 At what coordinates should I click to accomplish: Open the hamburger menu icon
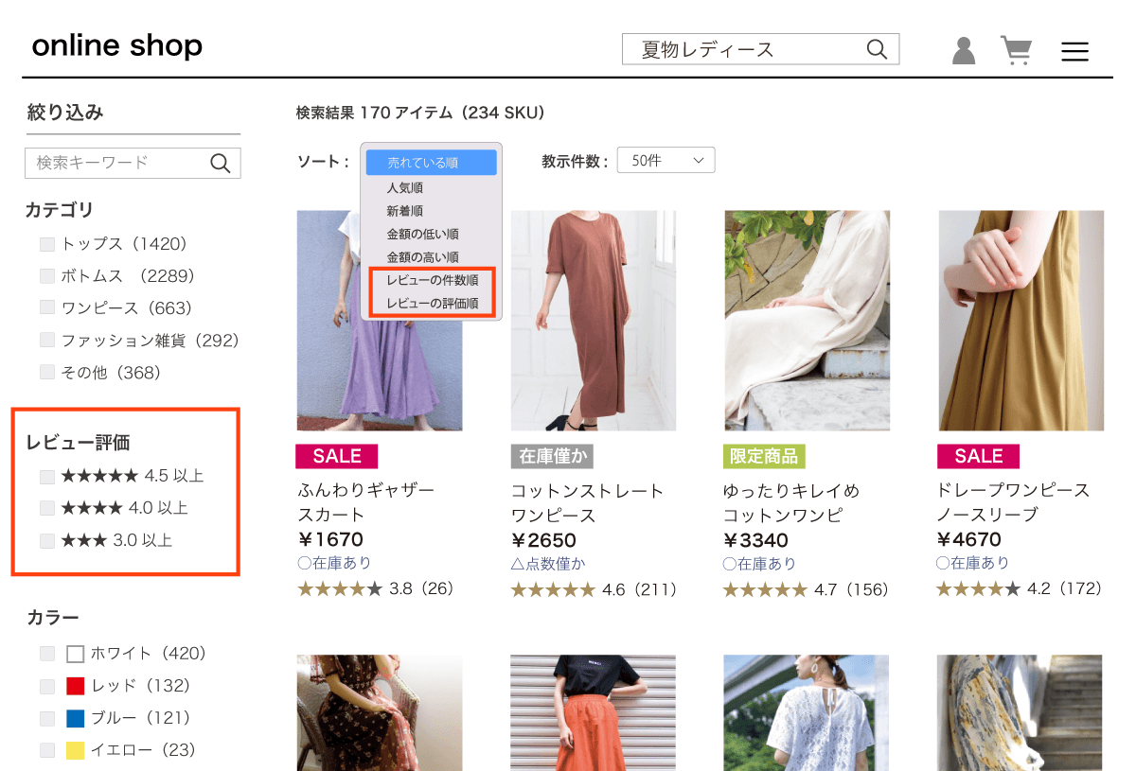click(1074, 52)
